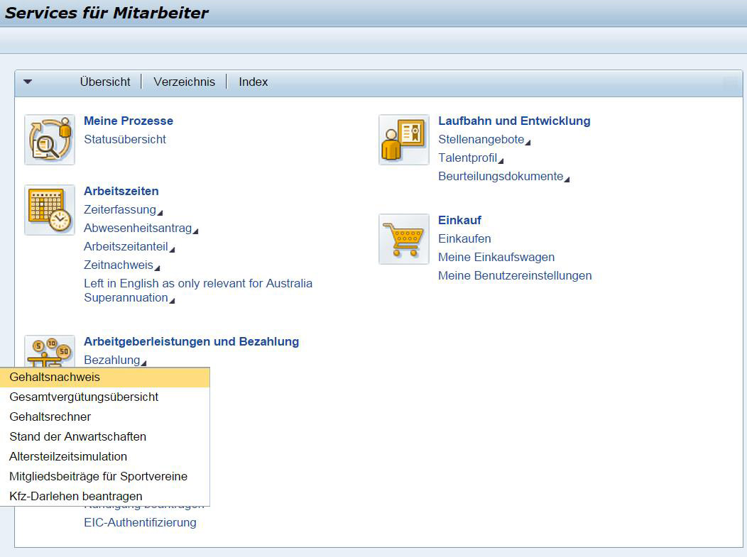This screenshot has width=747, height=557.
Task: Click the Arbeitszeiten calendar clock icon
Action: pyautogui.click(x=50, y=210)
